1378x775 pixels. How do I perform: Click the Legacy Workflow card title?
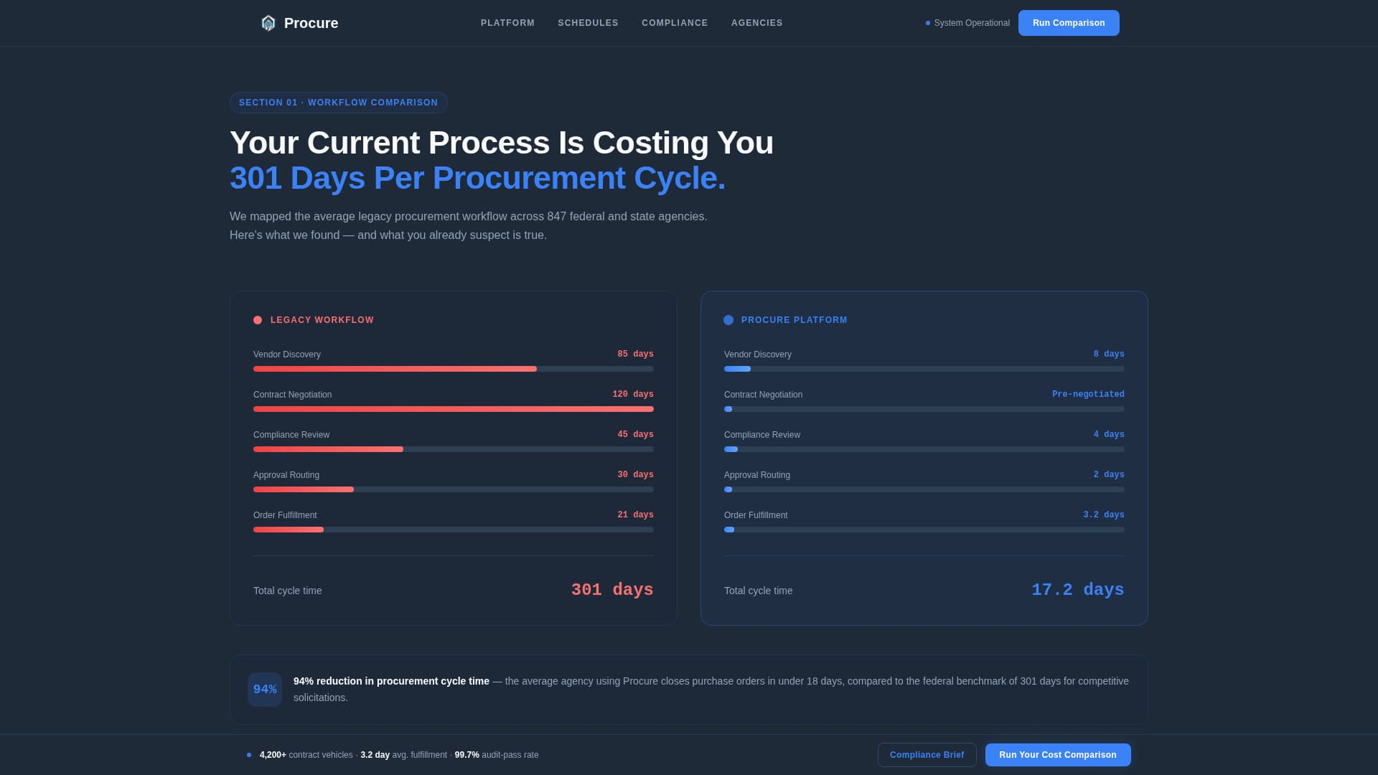click(322, 320)
